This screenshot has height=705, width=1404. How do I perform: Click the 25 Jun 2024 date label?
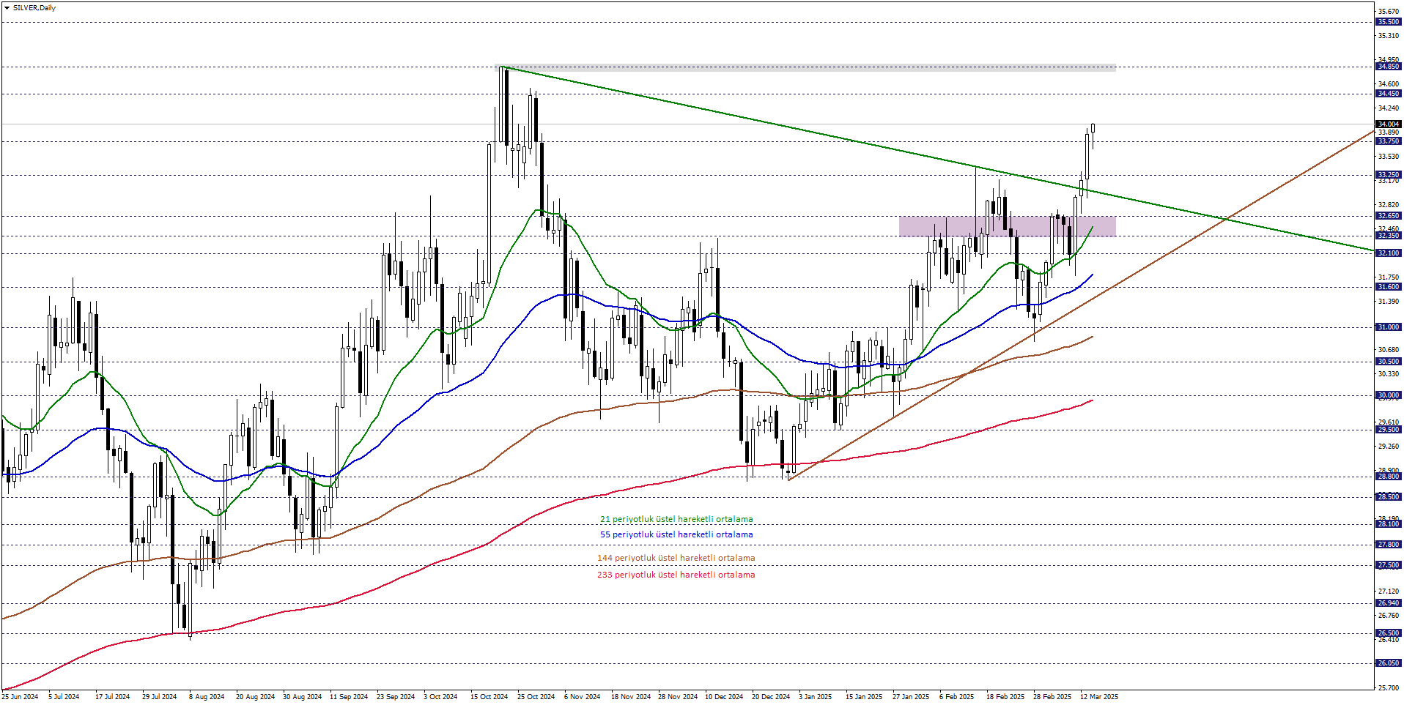pos(21,697)
